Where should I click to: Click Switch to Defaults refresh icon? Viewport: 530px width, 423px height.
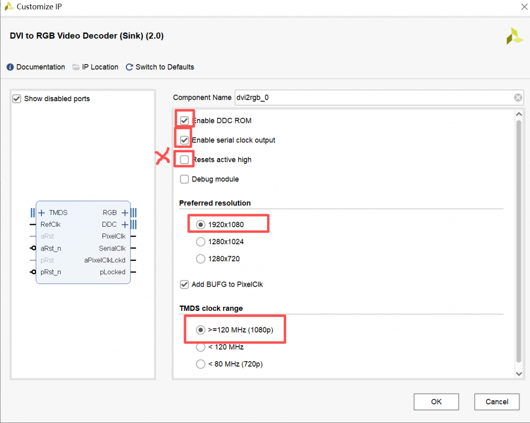point(129,67)
